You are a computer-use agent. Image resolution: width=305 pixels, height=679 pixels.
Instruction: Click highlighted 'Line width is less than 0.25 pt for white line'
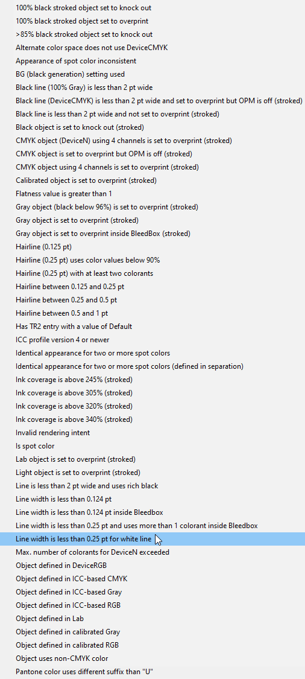pyautogui.click(x=152, y=539)
